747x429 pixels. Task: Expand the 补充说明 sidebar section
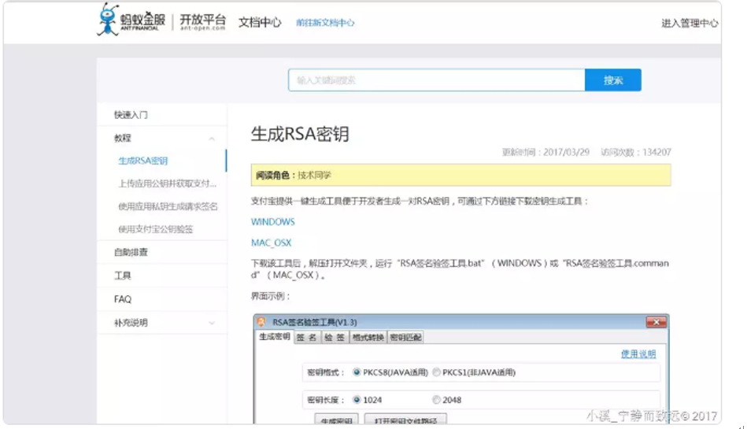tap(212, 323)
